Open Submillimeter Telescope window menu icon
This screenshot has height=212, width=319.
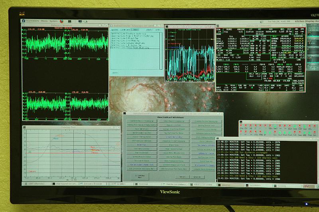[111, 26]
